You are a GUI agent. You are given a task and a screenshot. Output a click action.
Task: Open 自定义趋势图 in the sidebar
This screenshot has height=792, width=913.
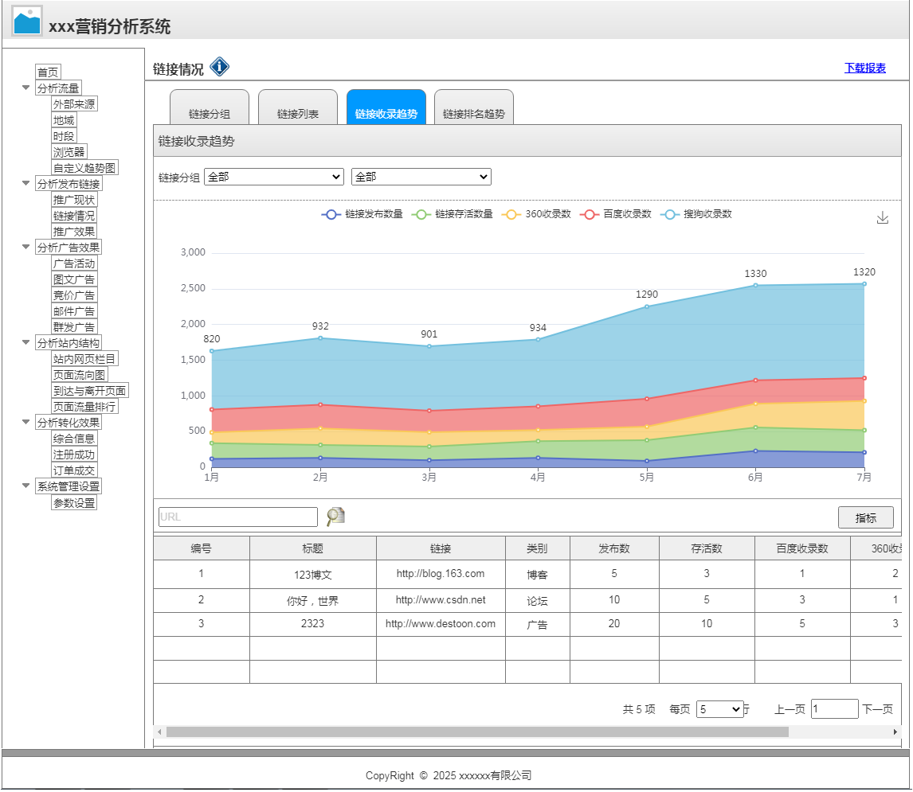pyautogui.click(x=84, y=168)
